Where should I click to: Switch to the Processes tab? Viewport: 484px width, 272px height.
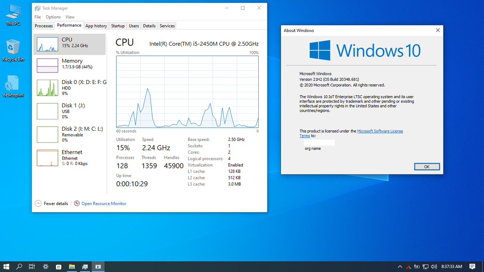coord(44,26)
